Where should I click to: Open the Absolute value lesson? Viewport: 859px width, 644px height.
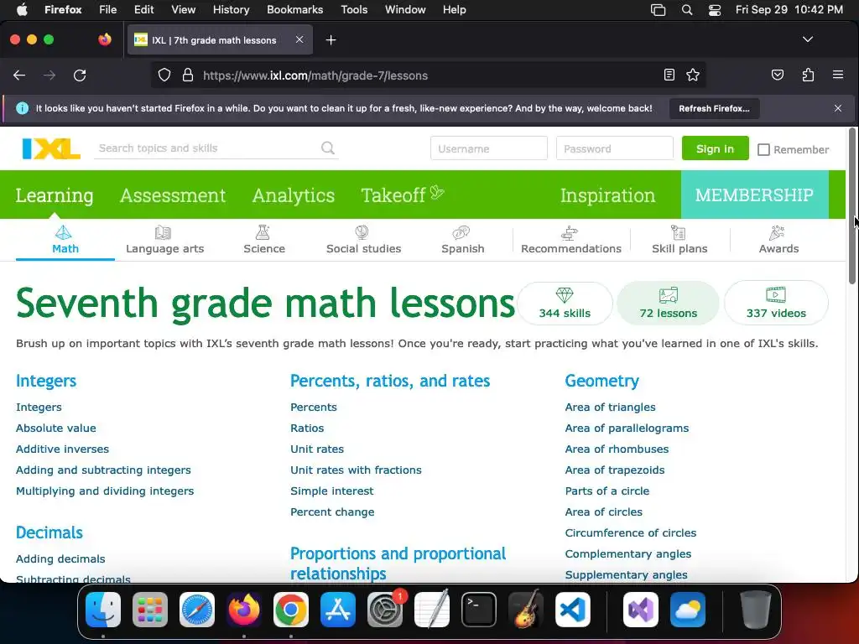[56, 428]
